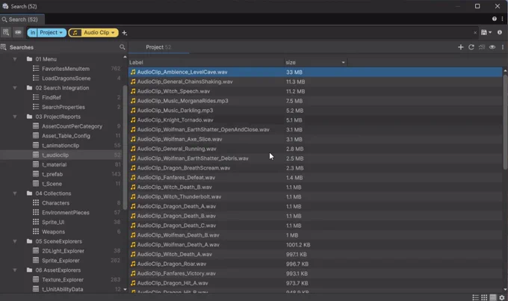Select AudioClip_Ambience_LevelCave.wav row

(x=315, y=72)
